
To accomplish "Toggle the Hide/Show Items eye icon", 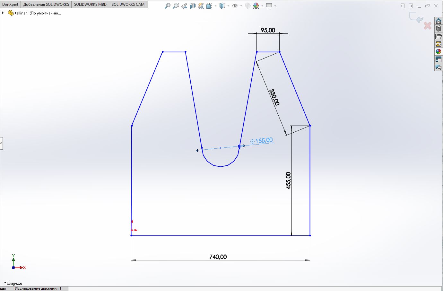I will click(x=235, y=6).
